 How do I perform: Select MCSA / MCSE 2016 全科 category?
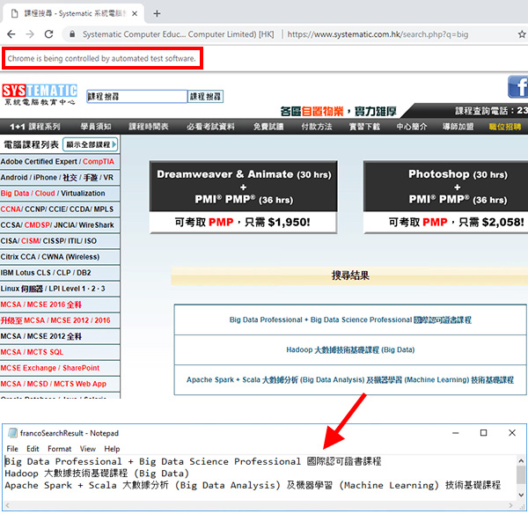[60, 305]
